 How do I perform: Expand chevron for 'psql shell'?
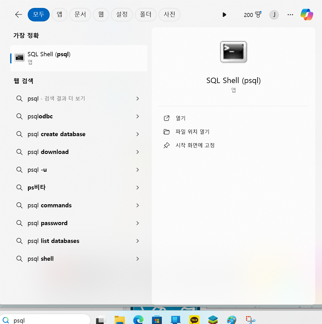(138, 258)
